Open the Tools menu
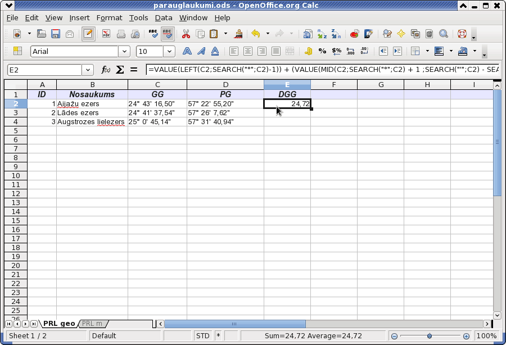506x345 pixels. click(138, 18)
